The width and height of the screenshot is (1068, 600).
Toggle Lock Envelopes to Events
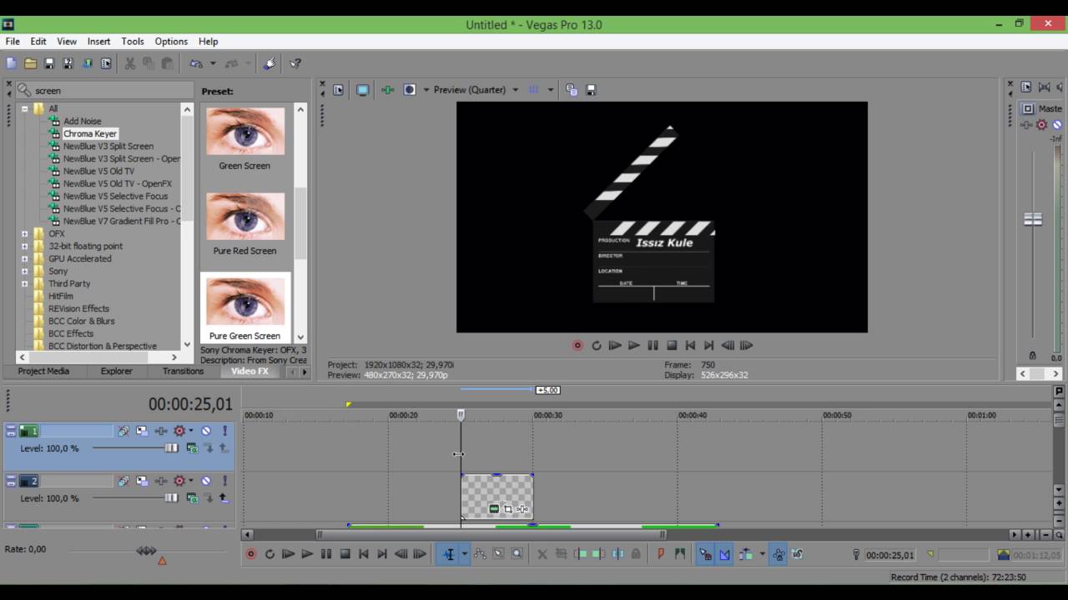778,554
